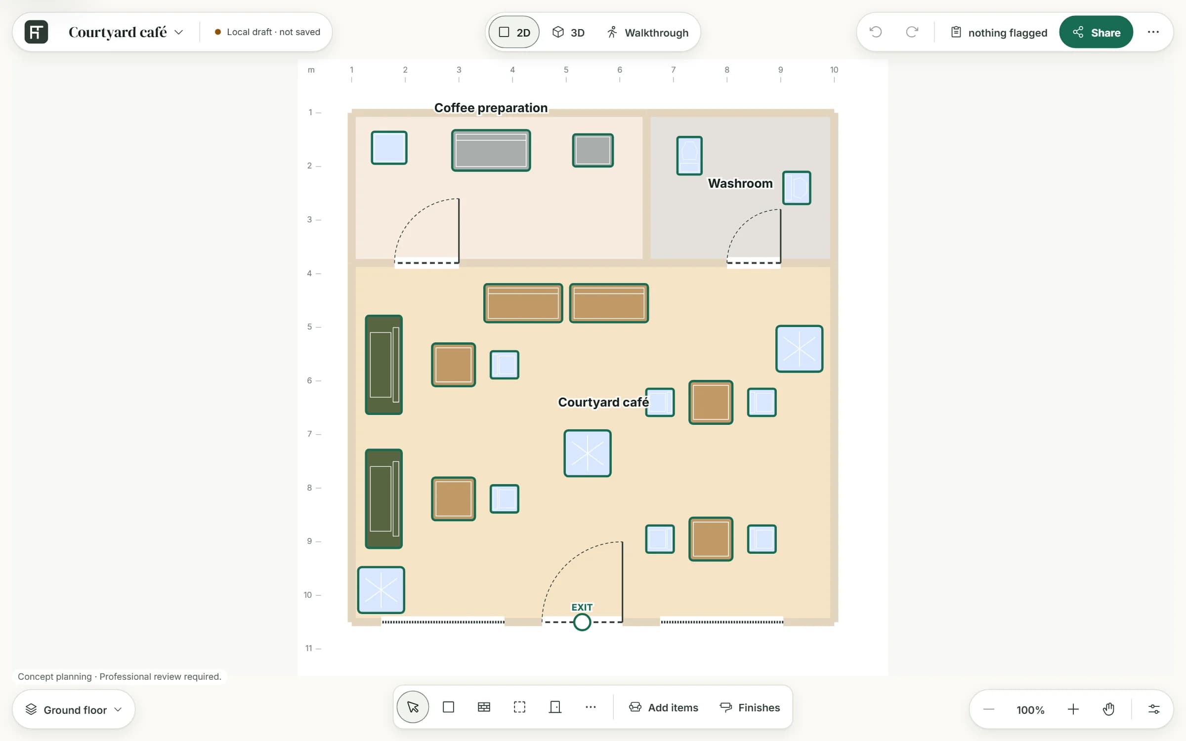This screenshot has width=1186, height=741.
Task: Open the Ground floor level dropdown
Action: tap(74, 710)
